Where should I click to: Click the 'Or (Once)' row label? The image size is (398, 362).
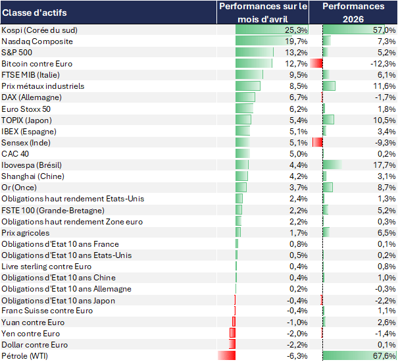coord(19,188)
